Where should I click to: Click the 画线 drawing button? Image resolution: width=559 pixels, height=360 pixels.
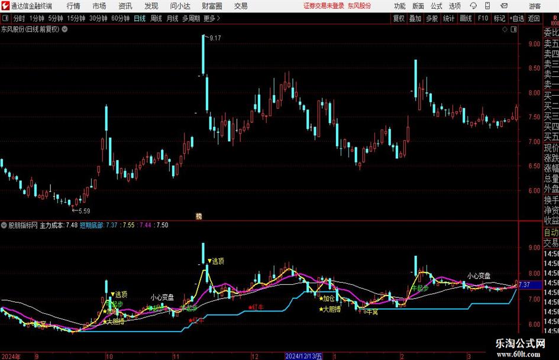tap(466, 18)
